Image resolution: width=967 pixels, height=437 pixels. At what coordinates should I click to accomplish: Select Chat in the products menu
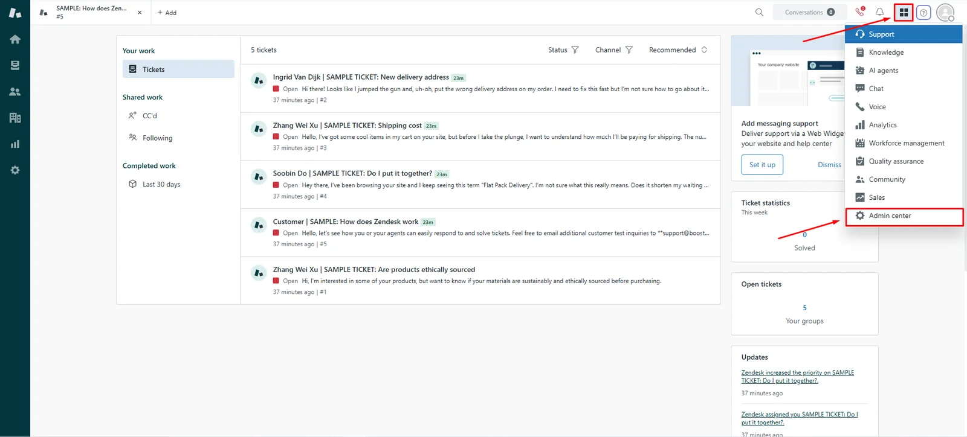(x=904, y=89)
